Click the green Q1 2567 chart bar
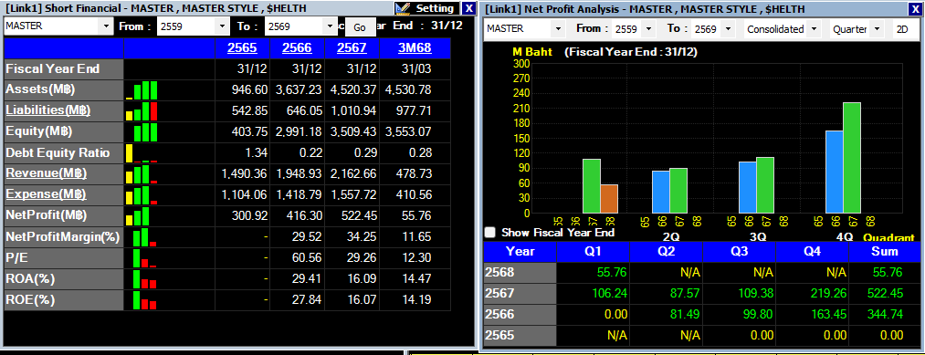The height and width of the screenshot is (355, 925). pos(592,186)
